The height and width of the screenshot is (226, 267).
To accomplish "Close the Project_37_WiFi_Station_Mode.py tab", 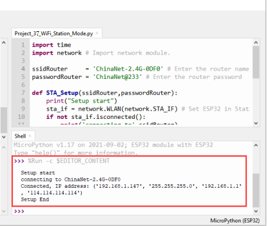I will tap(97, 34).
